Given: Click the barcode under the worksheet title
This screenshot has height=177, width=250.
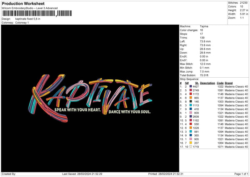Looking at the screenshot, I should (x=37, y=13).
